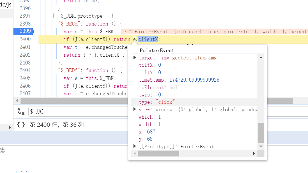This screenshot has height=173, width=308.
Task: Toggle the find-and-replace A→B icon
Action: 21,111
